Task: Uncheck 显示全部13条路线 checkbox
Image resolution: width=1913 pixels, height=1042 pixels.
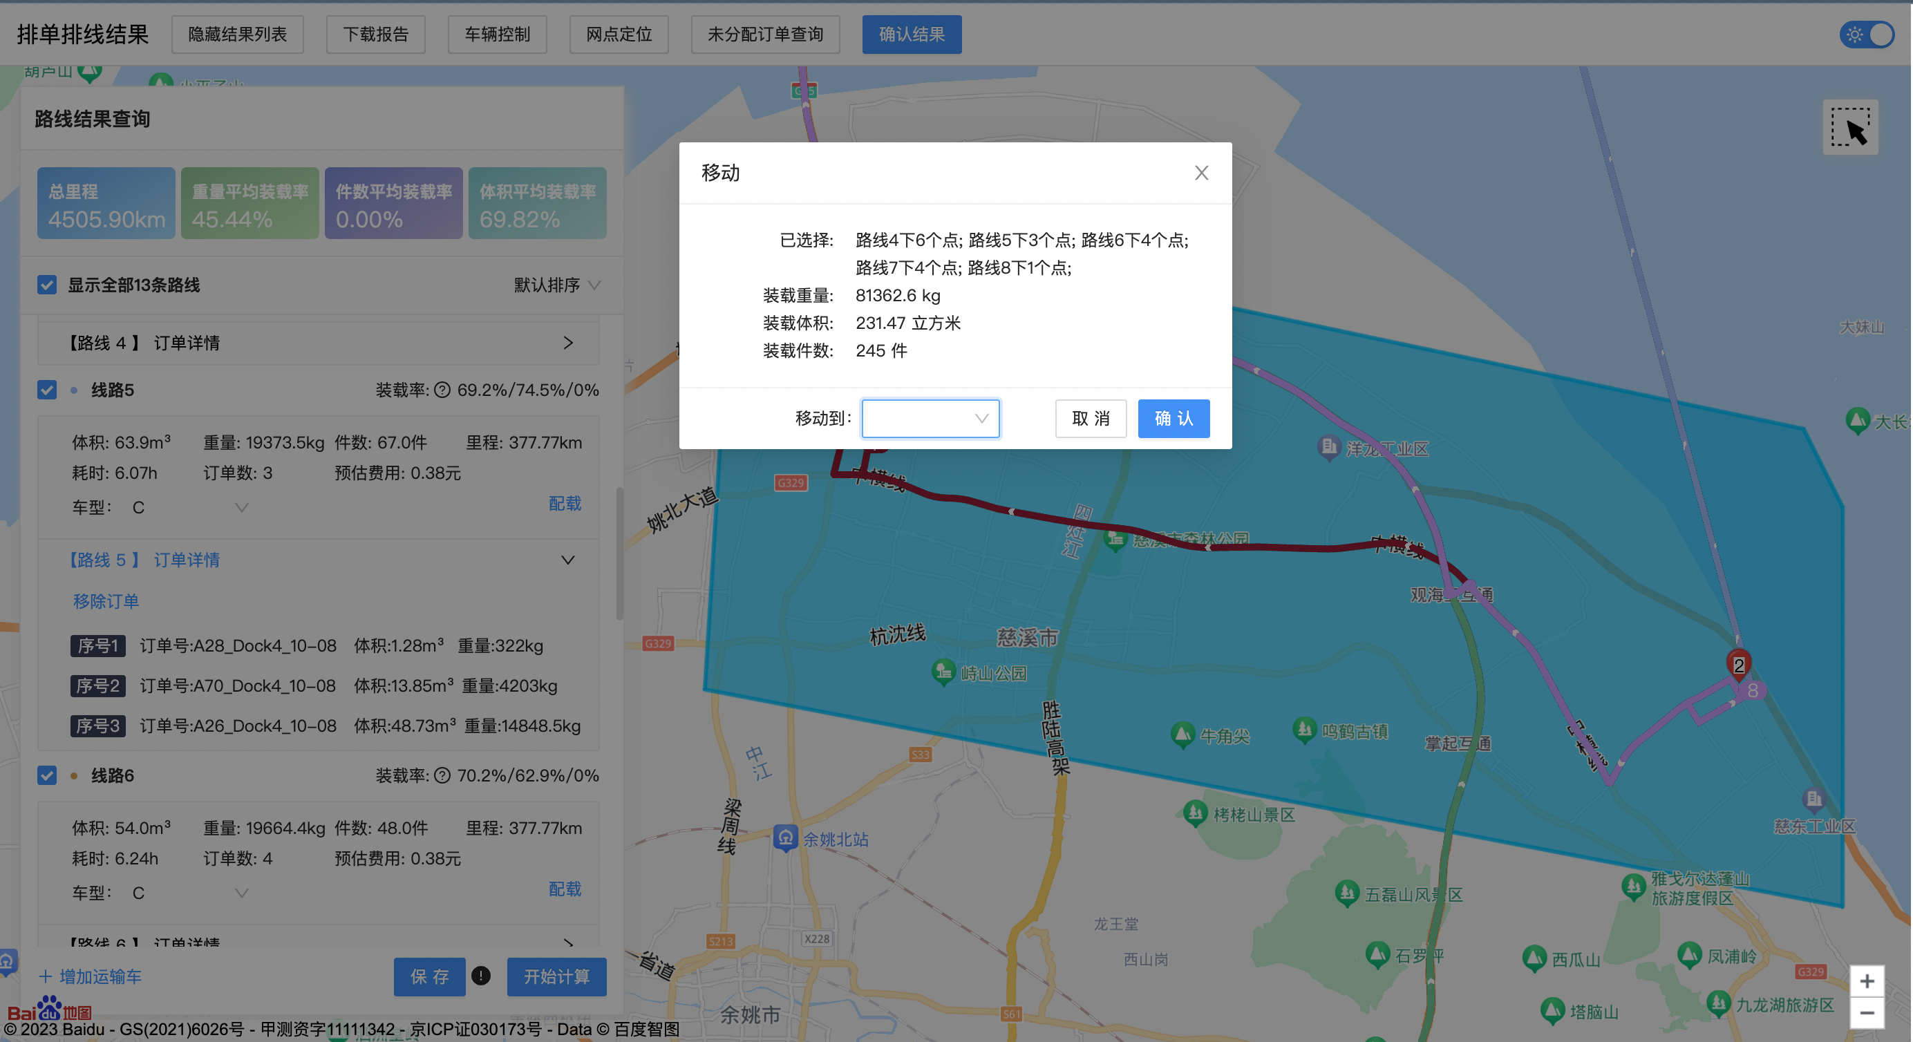Action: click(47, 285)
